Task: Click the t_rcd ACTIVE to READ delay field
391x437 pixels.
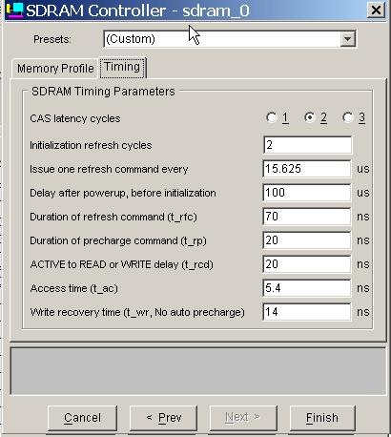Action: (x=307, y=264)
